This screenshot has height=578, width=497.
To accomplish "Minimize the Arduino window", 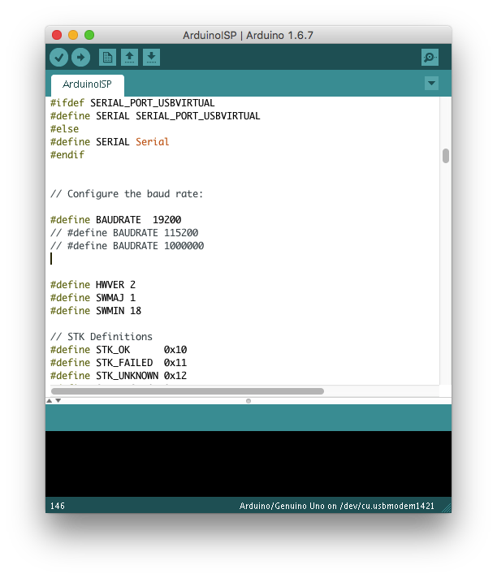I will [x=73, y=35].
